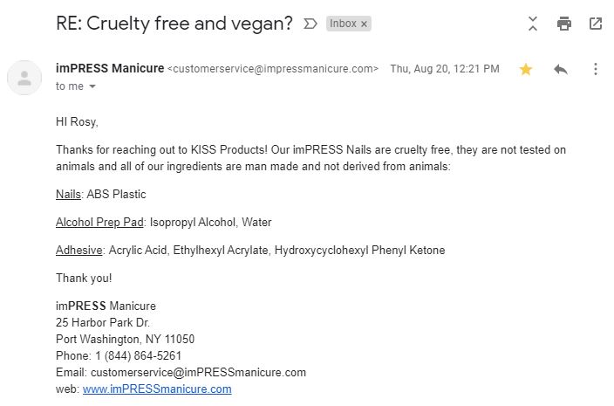Viewport: 614px width, 406px height.
Task: Remove the Inbox label with x
Action: pos(364,24)
